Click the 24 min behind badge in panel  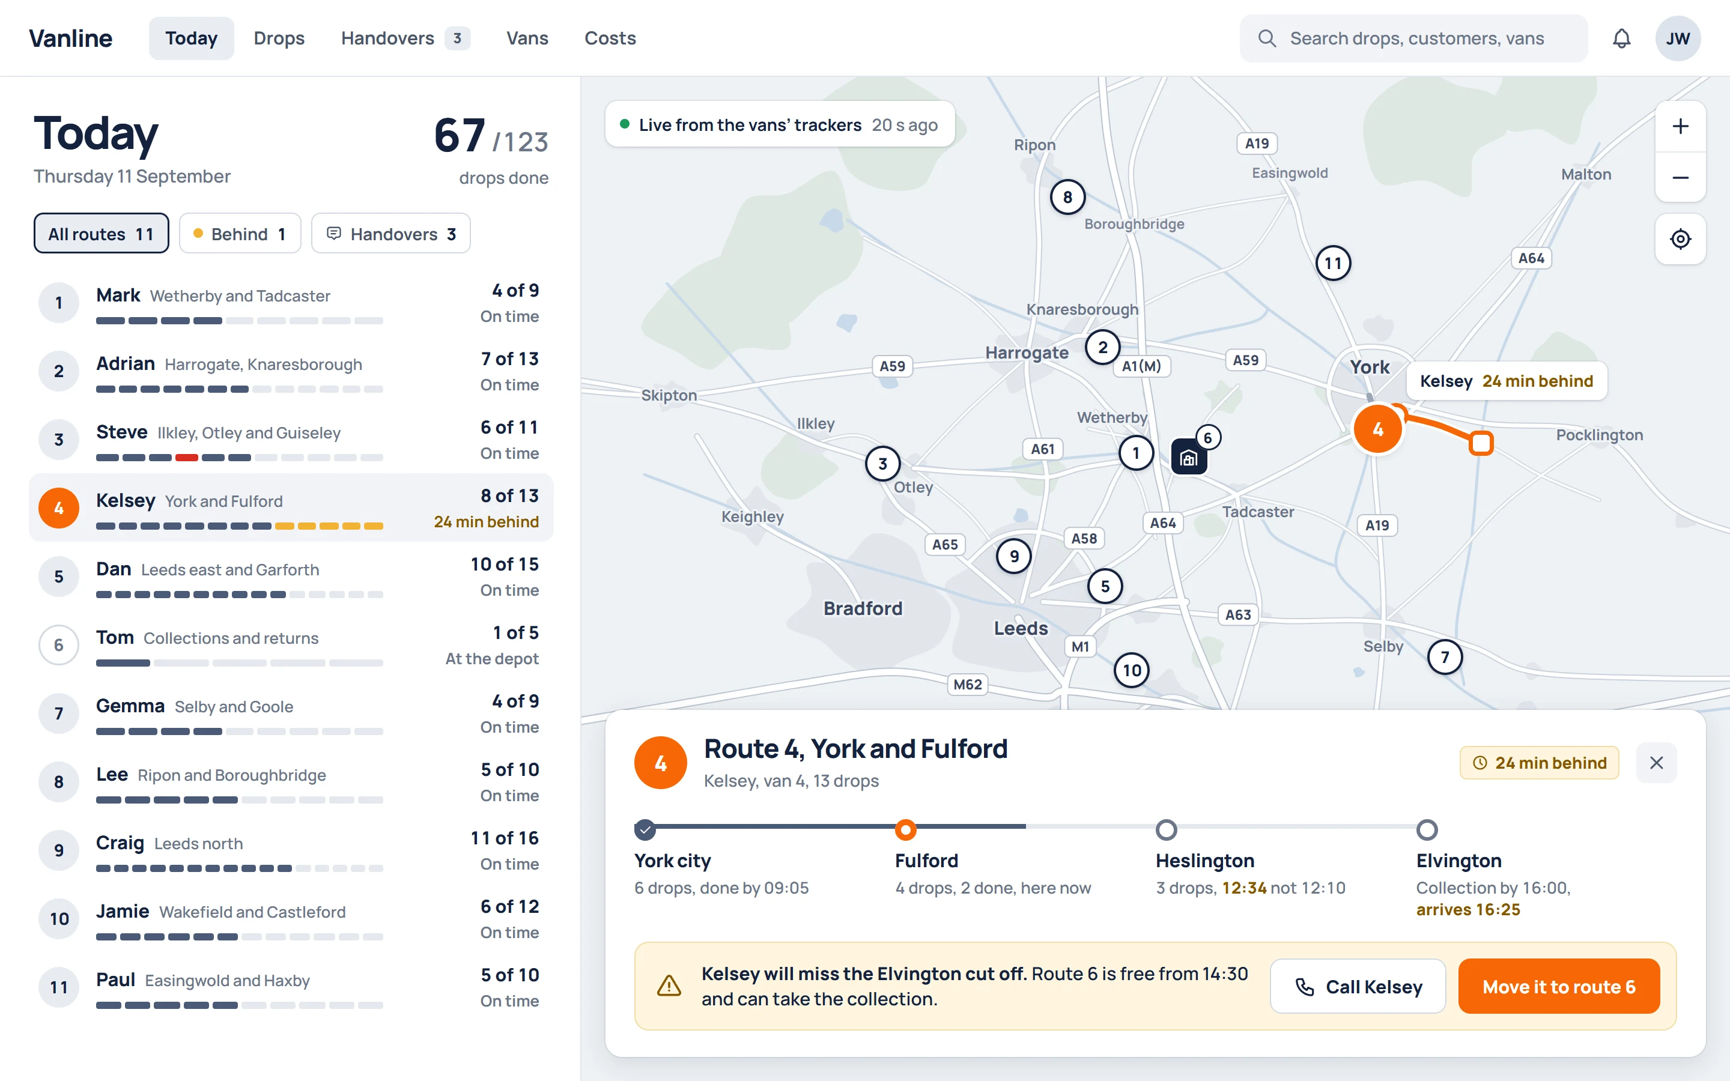pos(1539,763)
